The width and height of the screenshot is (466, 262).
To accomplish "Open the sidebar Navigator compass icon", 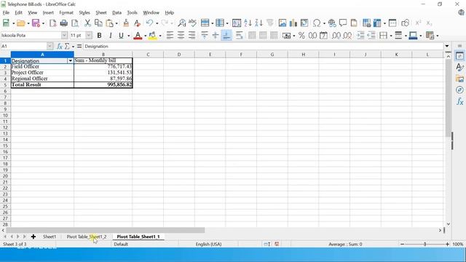I will pos(459,90).
